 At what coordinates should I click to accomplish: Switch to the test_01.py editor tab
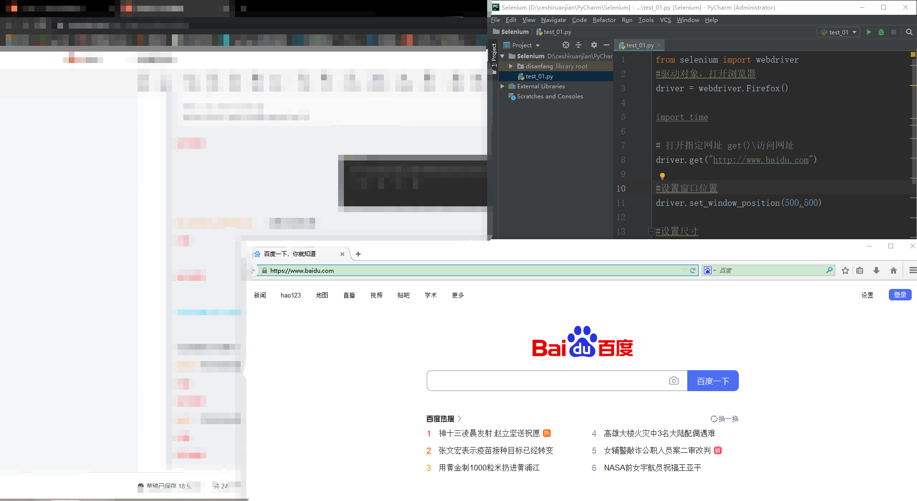(x=640, y=45)
